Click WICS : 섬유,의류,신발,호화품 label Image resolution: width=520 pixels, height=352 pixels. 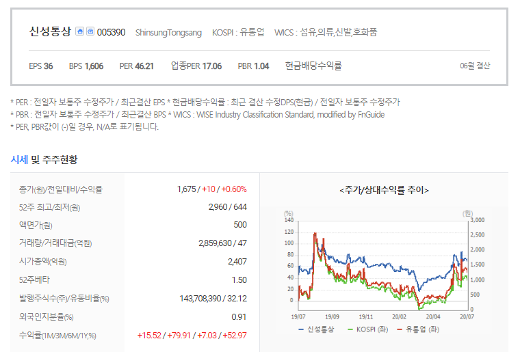(326, 32)
